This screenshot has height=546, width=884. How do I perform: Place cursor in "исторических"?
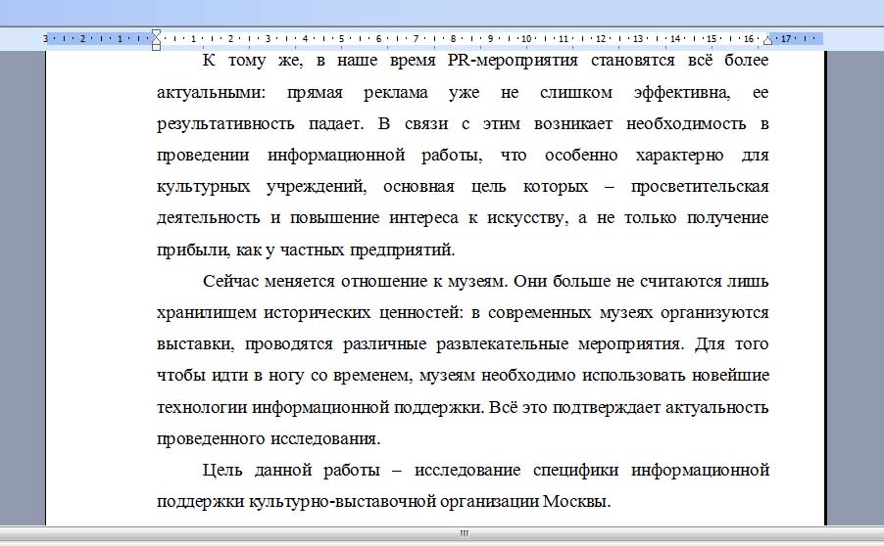(x=318, y=313)
